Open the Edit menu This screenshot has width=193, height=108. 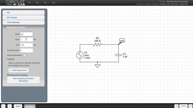[38, 3]
